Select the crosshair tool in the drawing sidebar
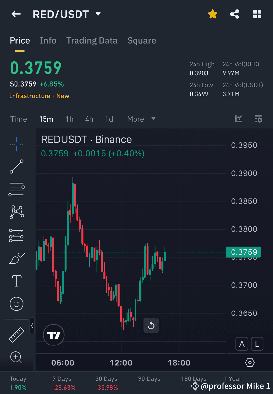Image resolution: width=273 pixels, height=394 pixels. tap(16, 143)
